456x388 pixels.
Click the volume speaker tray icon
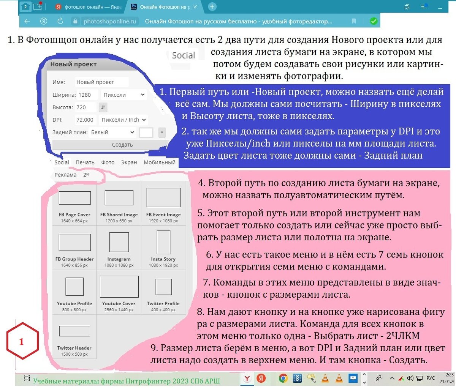point(410,378)
